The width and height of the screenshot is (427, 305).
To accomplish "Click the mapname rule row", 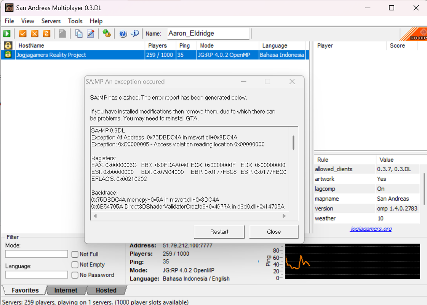I will (367, 199).
